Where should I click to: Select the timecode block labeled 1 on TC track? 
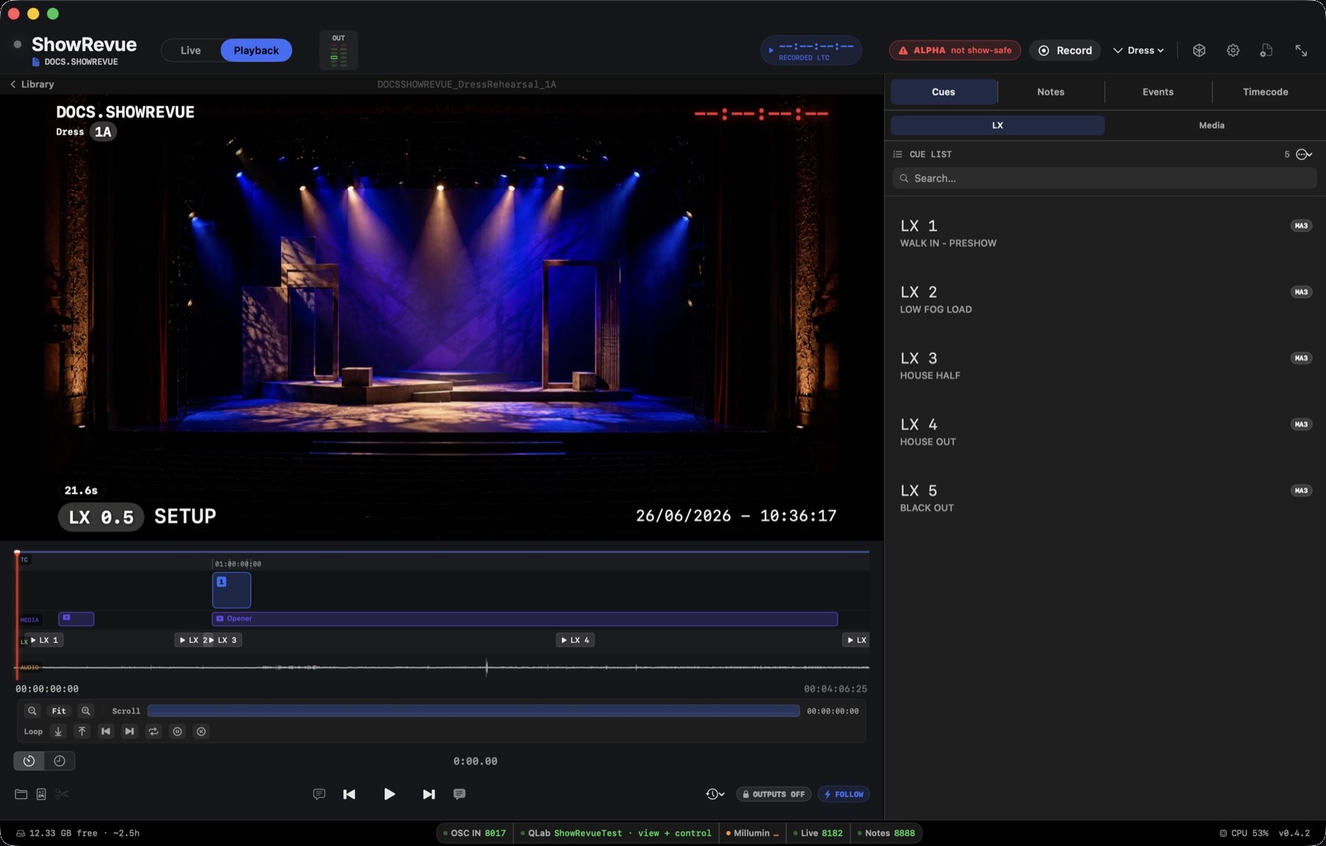pos(231,590)
